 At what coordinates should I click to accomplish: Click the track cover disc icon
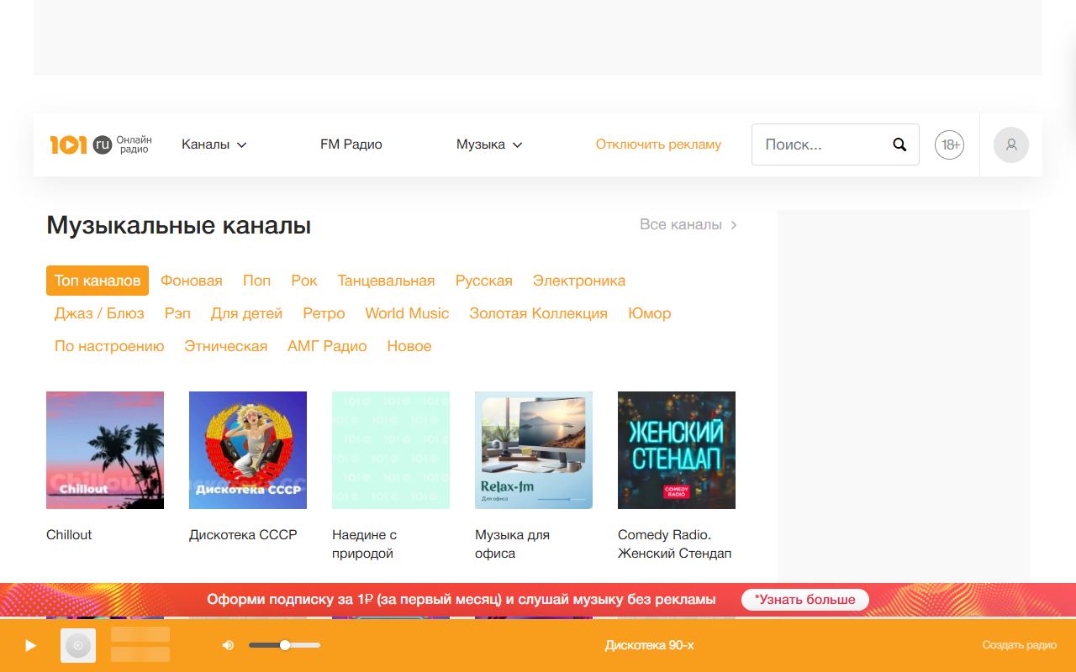pos(78,645)
